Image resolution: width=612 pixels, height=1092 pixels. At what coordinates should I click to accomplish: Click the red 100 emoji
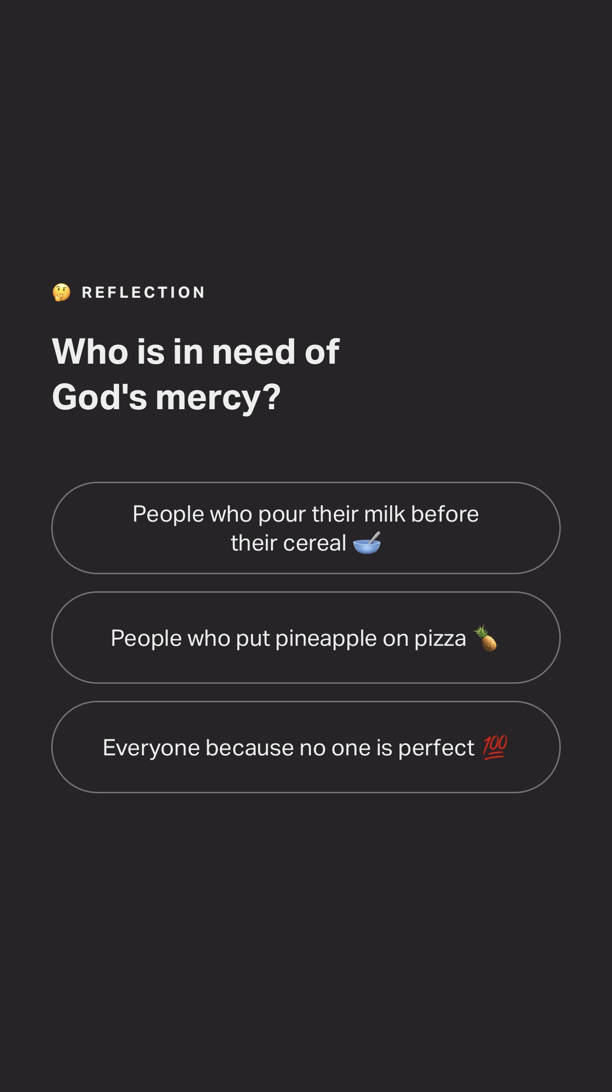[x=495, y=748]
